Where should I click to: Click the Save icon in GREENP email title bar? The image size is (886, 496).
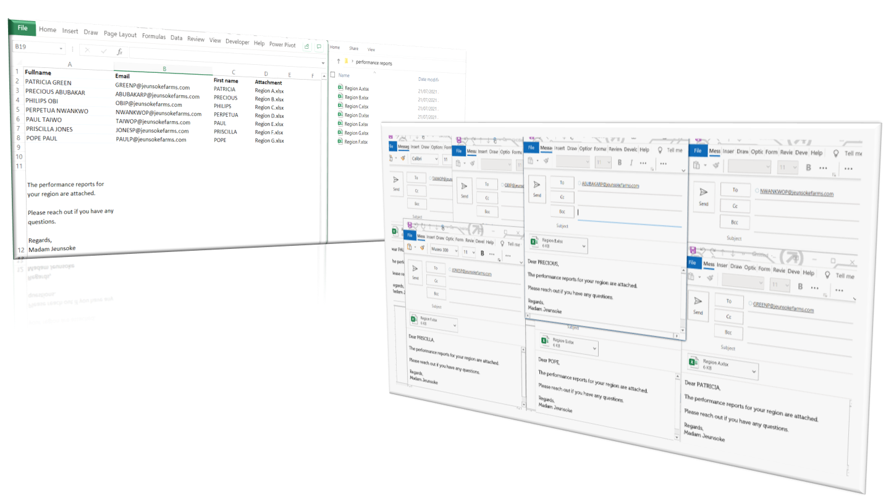point(694,250)
